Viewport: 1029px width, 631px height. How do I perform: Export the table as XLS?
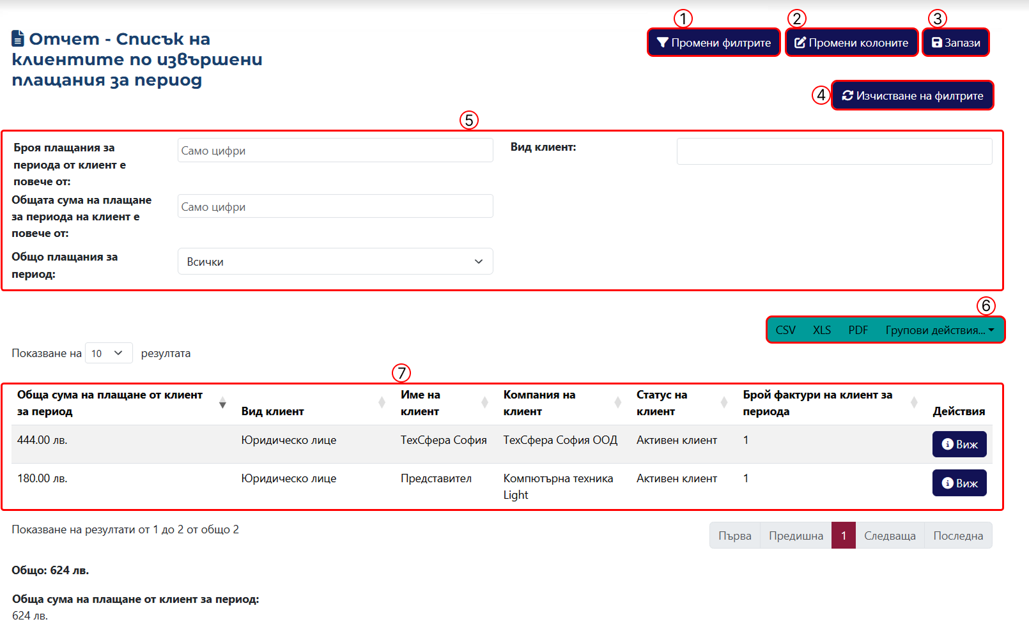click(822, 330)
